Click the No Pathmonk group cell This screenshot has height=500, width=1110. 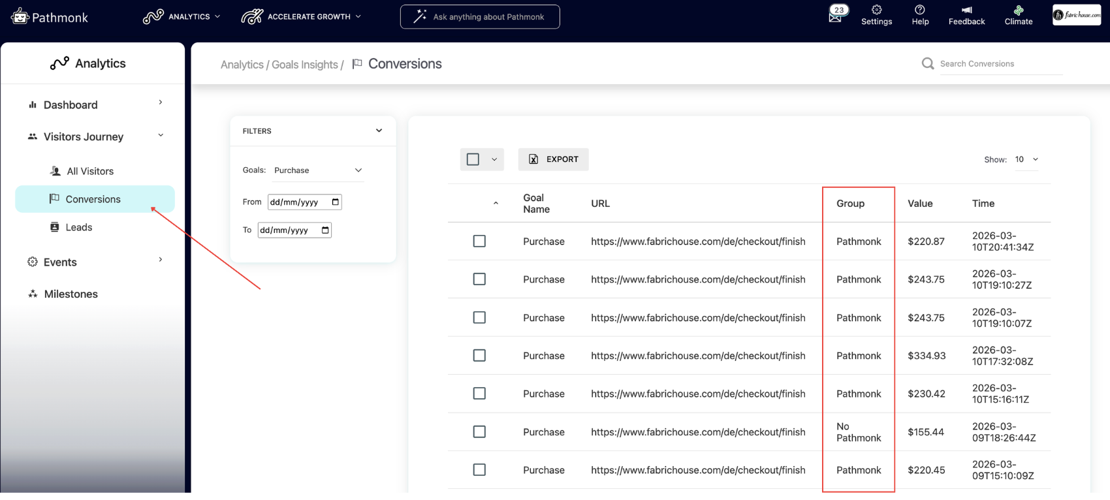coord(859,432)
